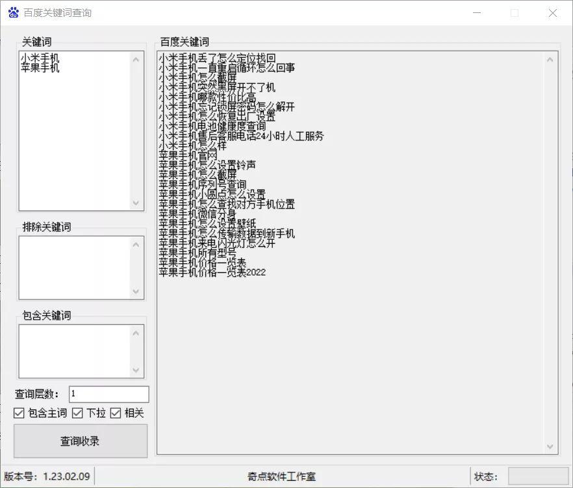This screenshot has height=488, width=573.
Task: Click result 苹果手机价格一览表2022
Action: pyautogui.click(x=212, y=272)
